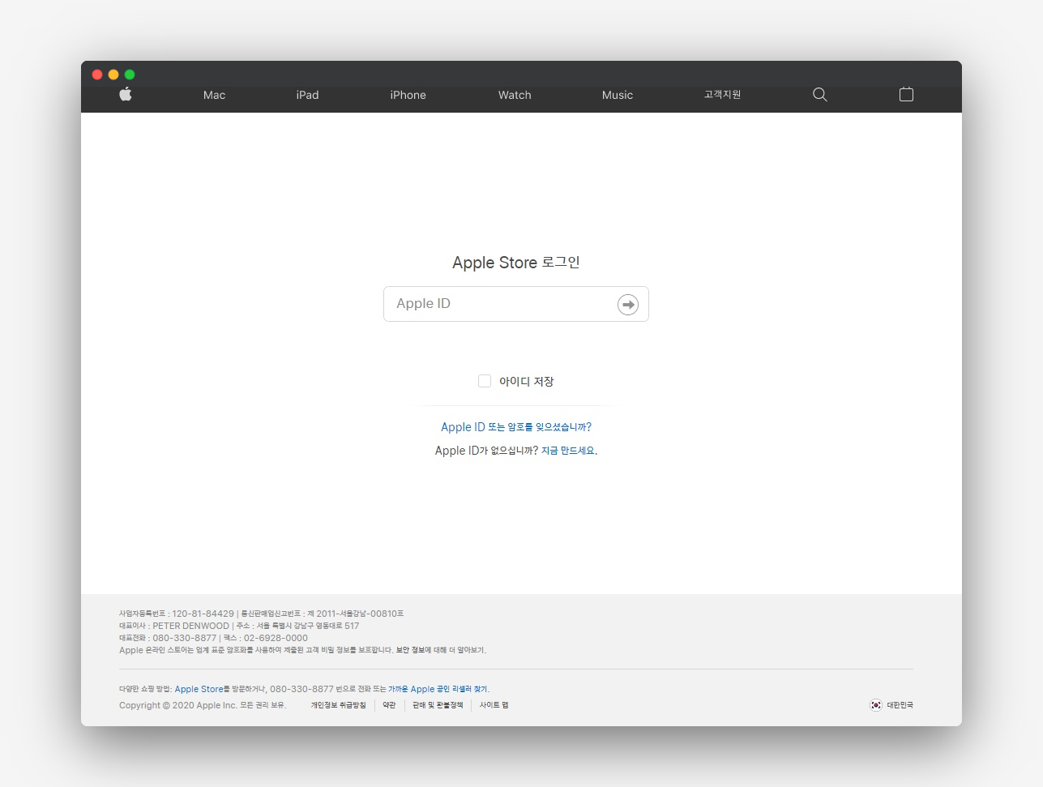1043x787 pixels.
Task: Open the 개인정보 취급방침 footer link
Action: pyautogui.click(x=339, y=705)
